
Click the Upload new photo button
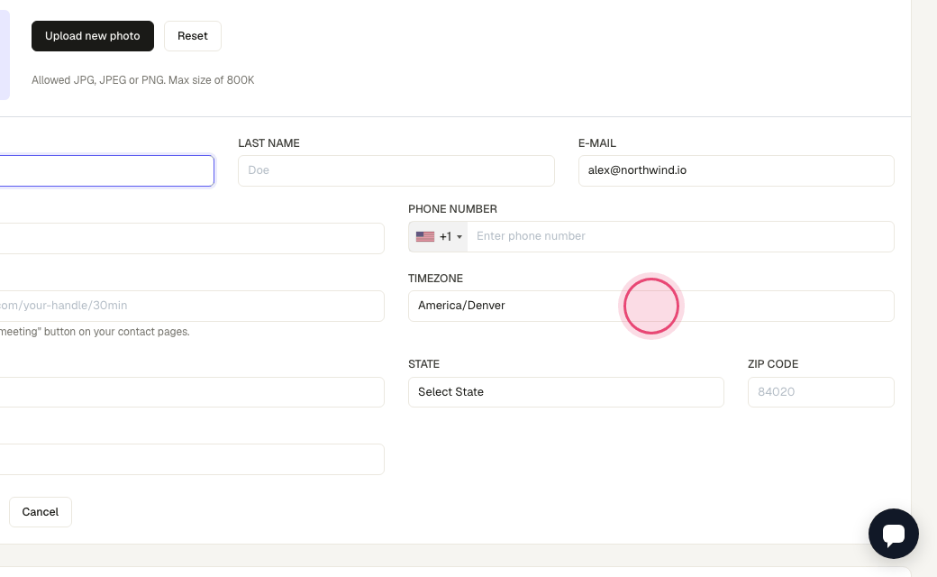tap(93, 36)
